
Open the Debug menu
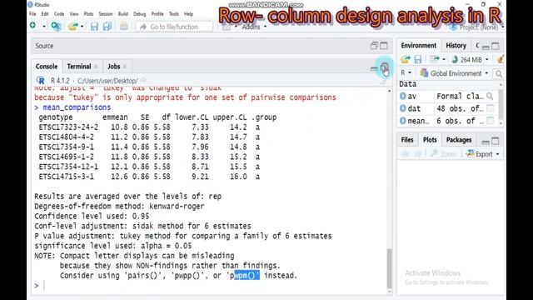coord(139,14)
